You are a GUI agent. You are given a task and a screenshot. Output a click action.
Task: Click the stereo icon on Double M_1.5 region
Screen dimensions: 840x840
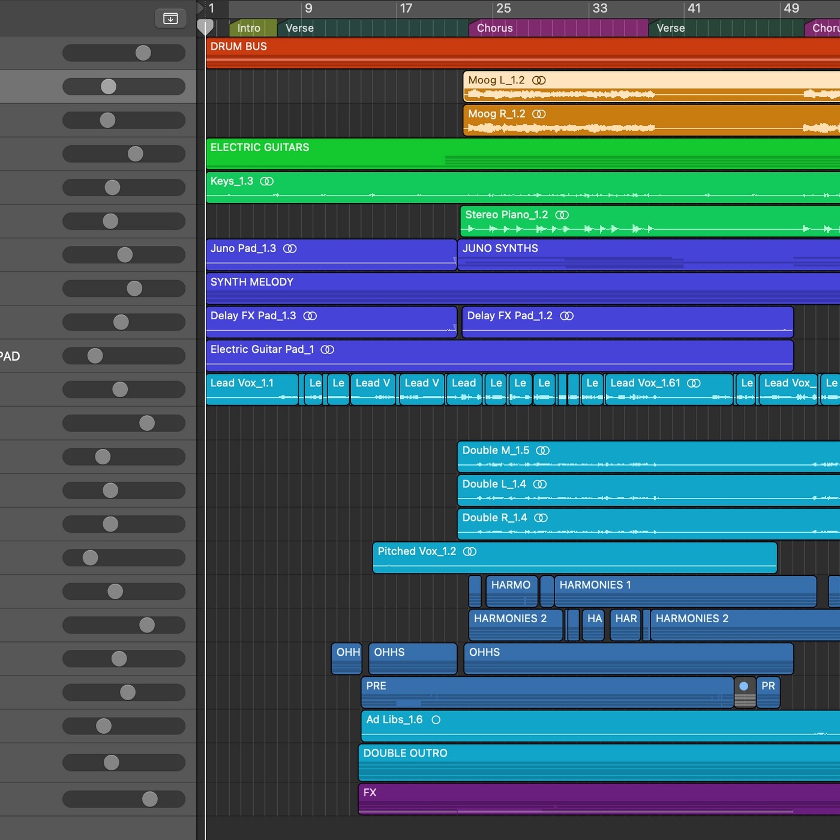coord(542,451)
